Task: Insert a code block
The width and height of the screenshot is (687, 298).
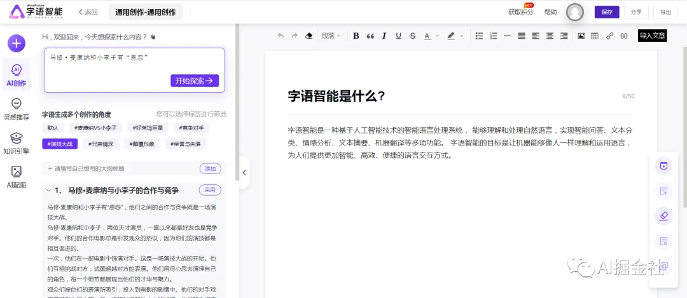Action: (x=624, y=36)
